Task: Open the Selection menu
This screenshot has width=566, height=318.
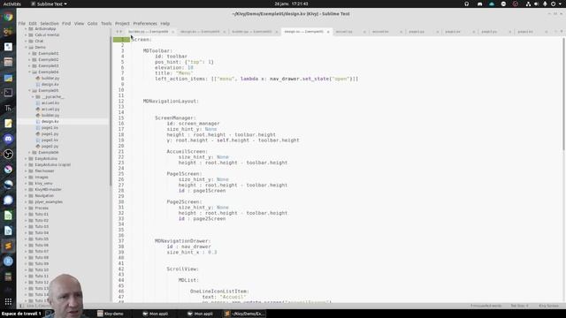Action: (50, 24)
